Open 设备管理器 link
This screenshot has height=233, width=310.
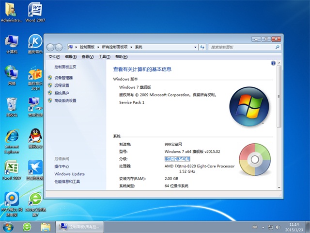pos(63,78)
